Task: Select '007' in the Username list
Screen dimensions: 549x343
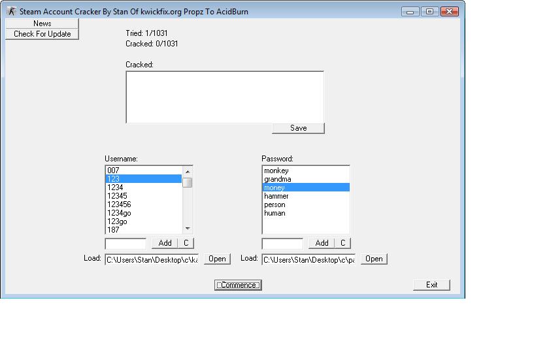Action: (x=143, y=171)
